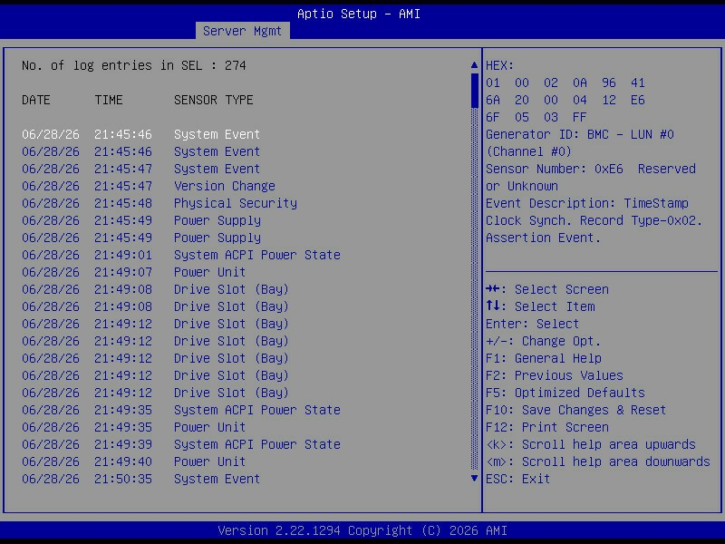725x544 pixels.
Task: Click the Select Item arrows hint
Action: click(x=540, y=306)
